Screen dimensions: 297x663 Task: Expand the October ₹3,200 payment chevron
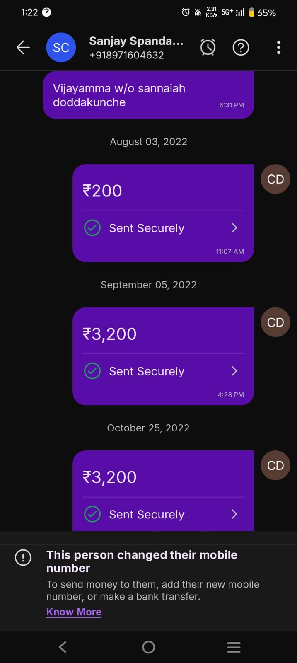(234, 514)
